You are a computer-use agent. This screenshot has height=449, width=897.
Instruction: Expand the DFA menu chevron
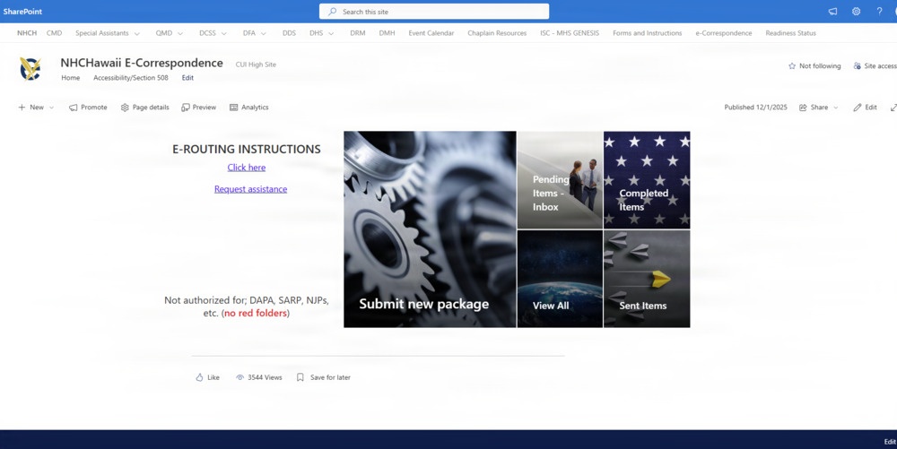click(263, 34)
